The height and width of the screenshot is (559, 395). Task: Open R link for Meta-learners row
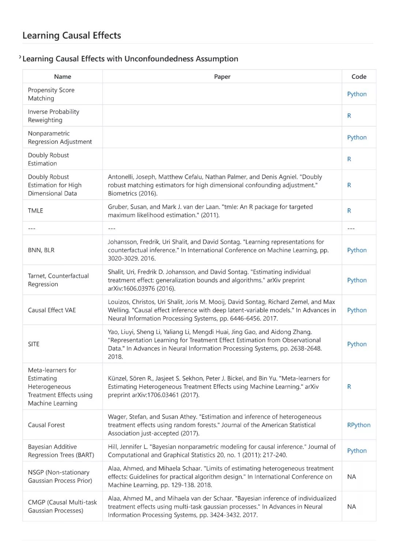349,387
